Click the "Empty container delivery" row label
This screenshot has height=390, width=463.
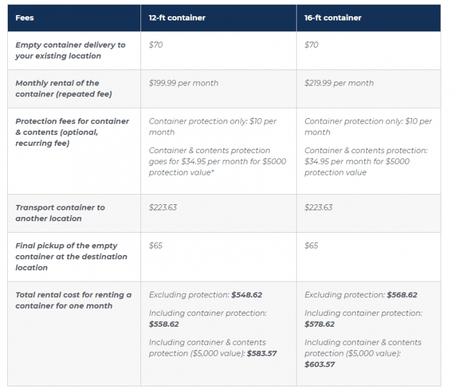pyautogui.click(x=70, y=51)
